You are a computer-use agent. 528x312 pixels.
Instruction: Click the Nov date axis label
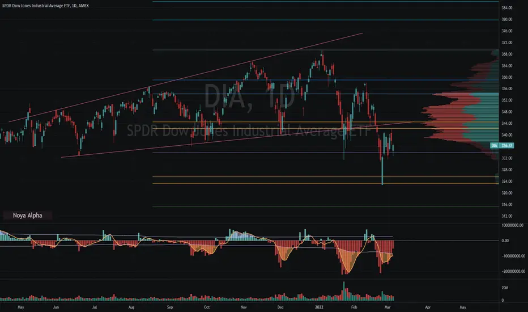(244, 307)
